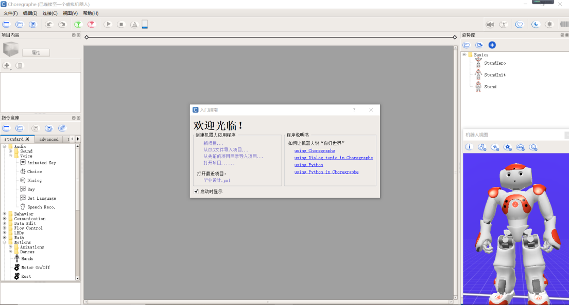The height and width of the screenshot is (305, 569).
Task: Expand the Sound folder
Action: coord(10,151)
